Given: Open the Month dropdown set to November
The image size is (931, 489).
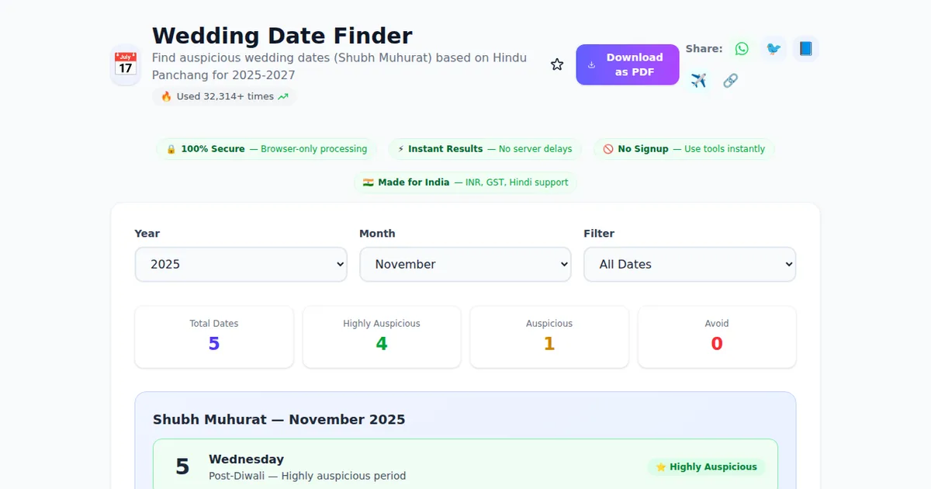Looking at the screenshot, I should (465, 264).
